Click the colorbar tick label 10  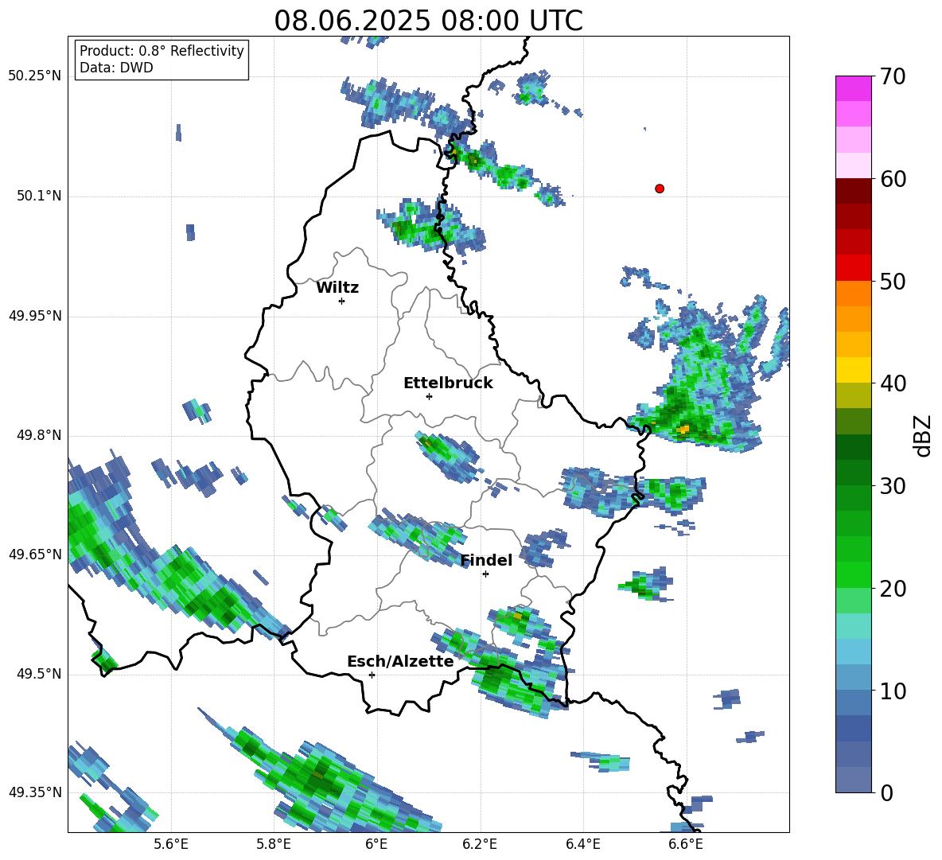[x=893, y=691]
